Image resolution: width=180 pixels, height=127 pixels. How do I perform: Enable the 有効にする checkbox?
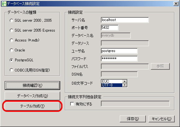point(72,104)
